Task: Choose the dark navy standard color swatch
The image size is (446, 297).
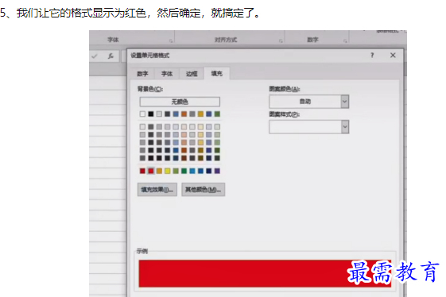Action: pyautogui.click(x=209, y=171)
